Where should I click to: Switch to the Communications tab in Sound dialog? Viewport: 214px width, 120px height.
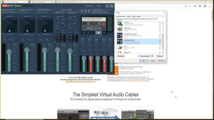pyautogui.click(x=138, y=17)
